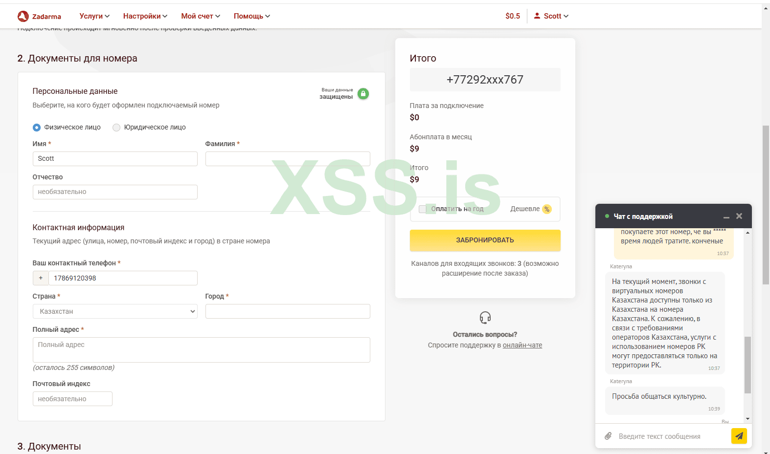The image size is (770, 454).
Task: Click the Отчество input field
Action: [x=115, y=192]
